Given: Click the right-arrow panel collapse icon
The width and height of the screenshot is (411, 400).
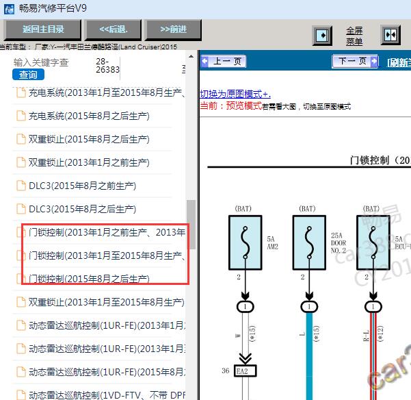Looking at the screenshot, I should (x=322, y=35).
